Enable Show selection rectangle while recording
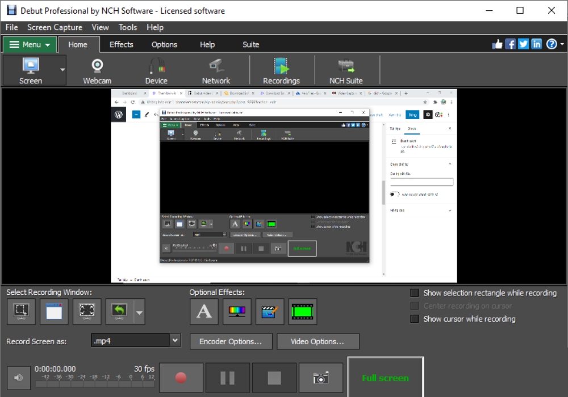The height and width of the screenshot is (397, 568). coord(415,293)
